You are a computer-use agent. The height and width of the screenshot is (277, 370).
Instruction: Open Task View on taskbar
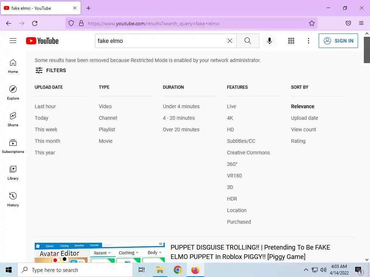(142, 270)
